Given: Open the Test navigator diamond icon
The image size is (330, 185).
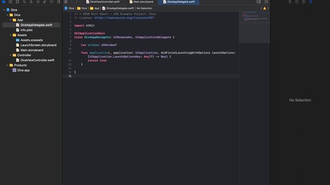Looking at the screenshot, I should click(38, 2).
